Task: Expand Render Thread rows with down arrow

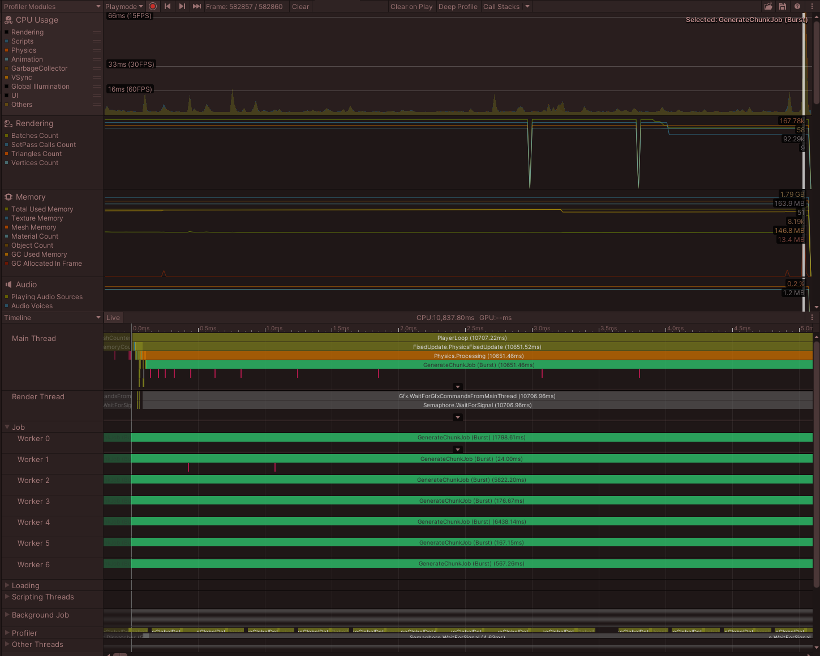Action: 458,417
